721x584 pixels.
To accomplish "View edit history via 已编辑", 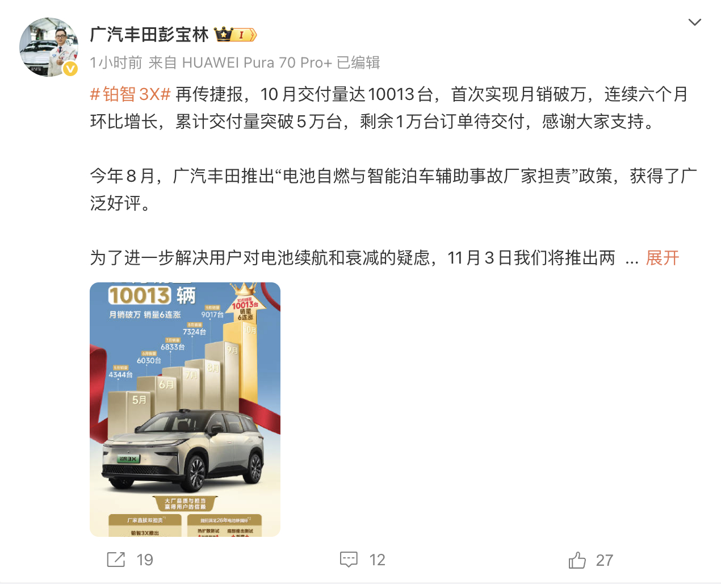I will pyautogui.click(x=358, y=62).
